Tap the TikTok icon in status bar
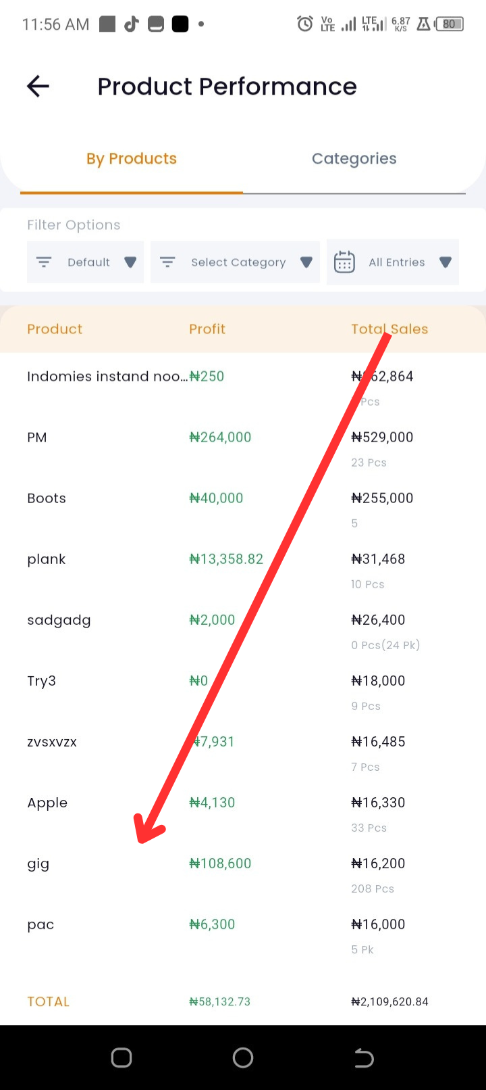The height and width of the screenshot is (1090, 486). [x=132, y=24]
